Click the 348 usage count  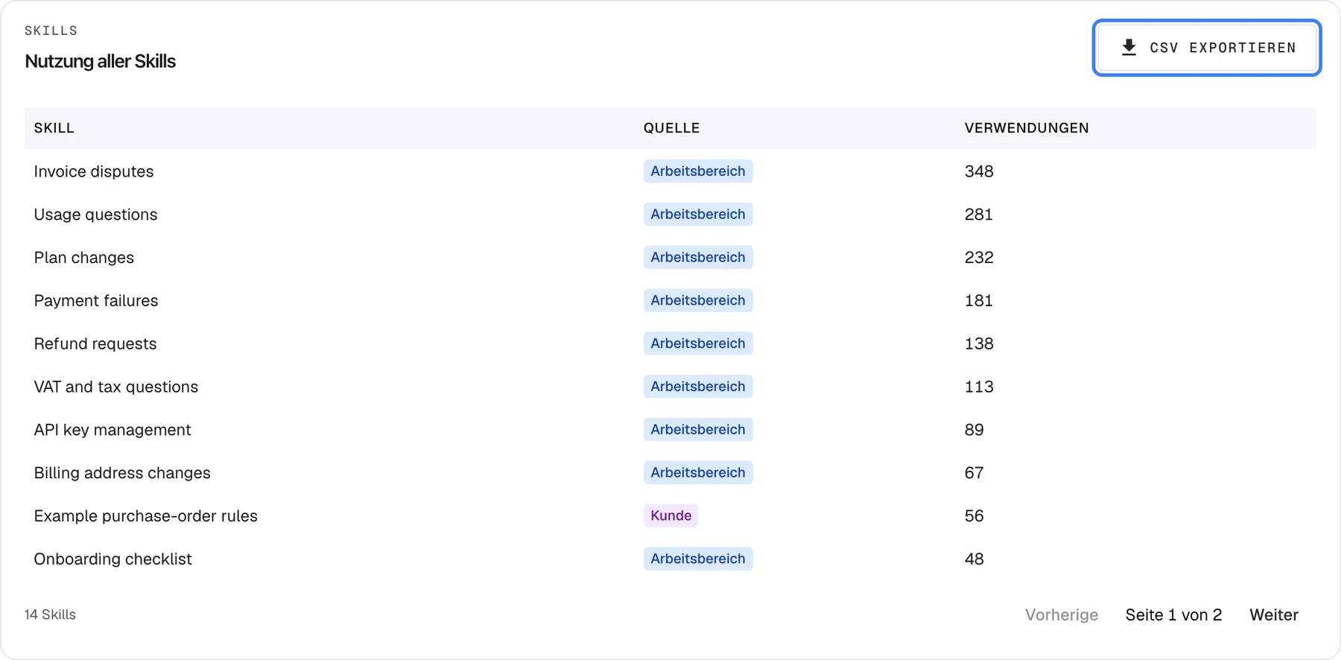[979, 171]
